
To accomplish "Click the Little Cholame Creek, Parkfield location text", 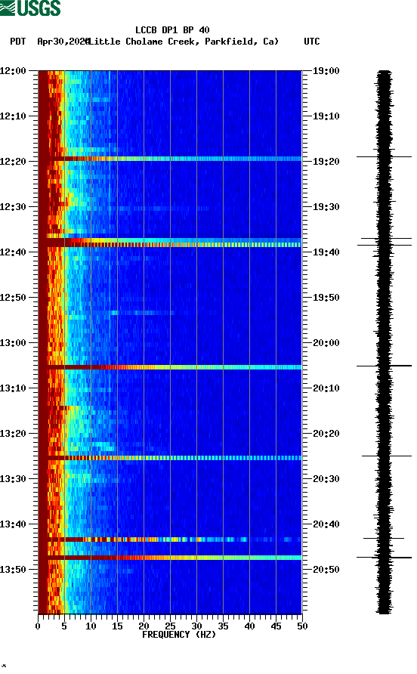I will click(183, 42).
